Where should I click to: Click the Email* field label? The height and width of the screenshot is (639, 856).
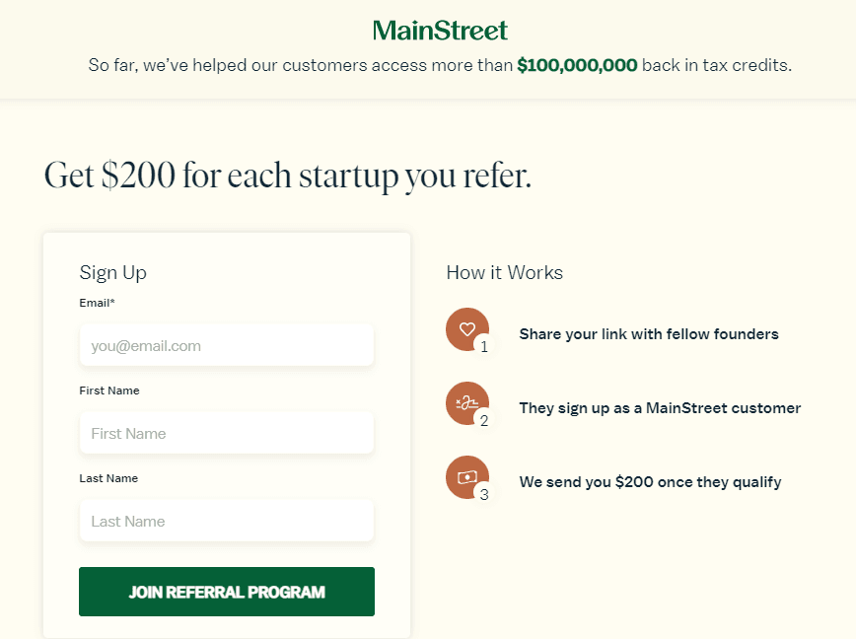tap(96, 303)
